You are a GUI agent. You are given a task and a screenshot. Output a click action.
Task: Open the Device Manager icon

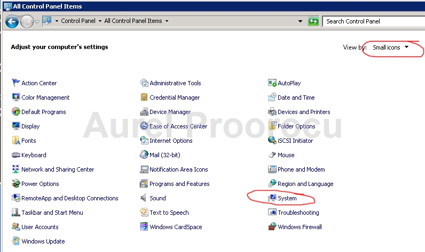(x=144, y=111)
